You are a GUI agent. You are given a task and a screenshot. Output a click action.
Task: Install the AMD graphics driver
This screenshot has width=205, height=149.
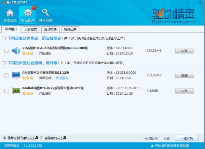tap(184, 75)
